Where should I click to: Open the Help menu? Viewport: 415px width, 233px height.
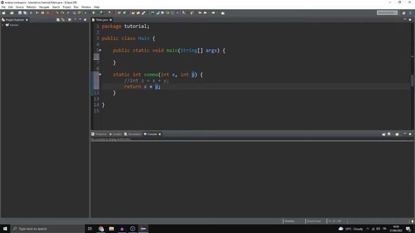(97, 7)
